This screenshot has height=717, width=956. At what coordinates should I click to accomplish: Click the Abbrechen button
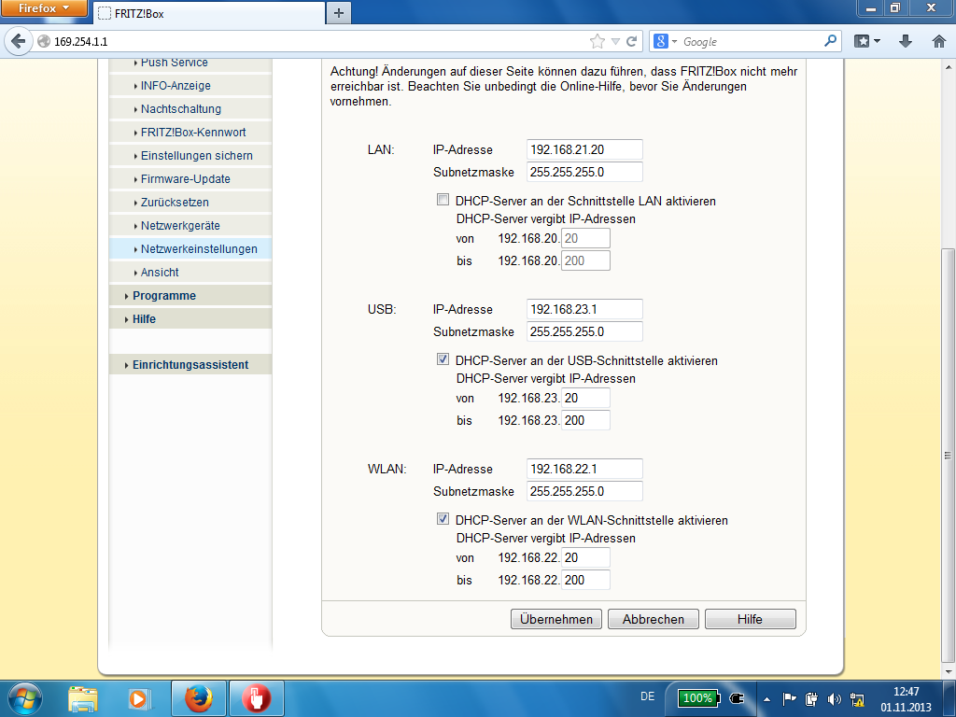(653, 619)
